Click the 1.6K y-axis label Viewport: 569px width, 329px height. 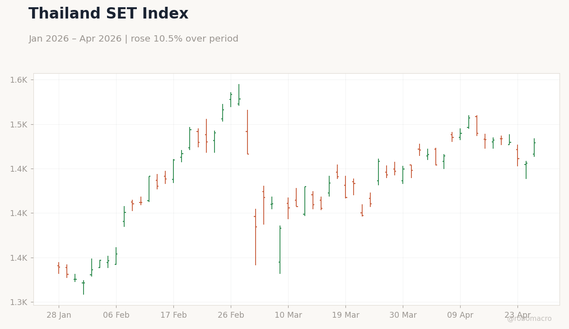point(19,80)
